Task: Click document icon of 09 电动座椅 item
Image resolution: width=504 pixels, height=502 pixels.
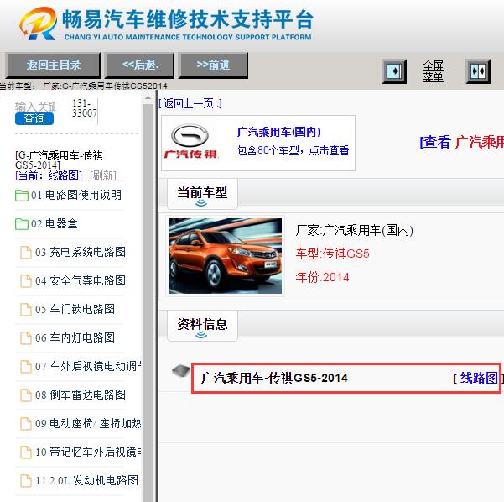Action: pyautogui.click(x=26, y=424)
